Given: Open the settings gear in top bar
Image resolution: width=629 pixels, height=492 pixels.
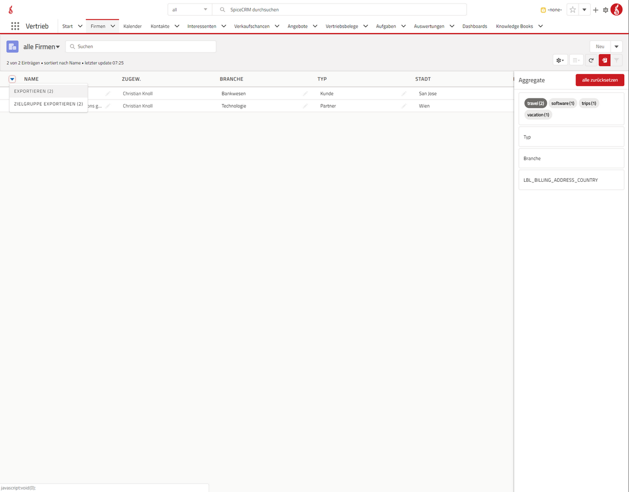Looking at the screenshot, I should tap(605, 10).
